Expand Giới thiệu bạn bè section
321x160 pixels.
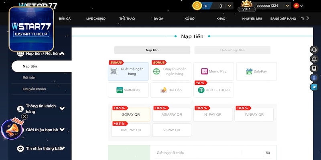click(62, 130)
